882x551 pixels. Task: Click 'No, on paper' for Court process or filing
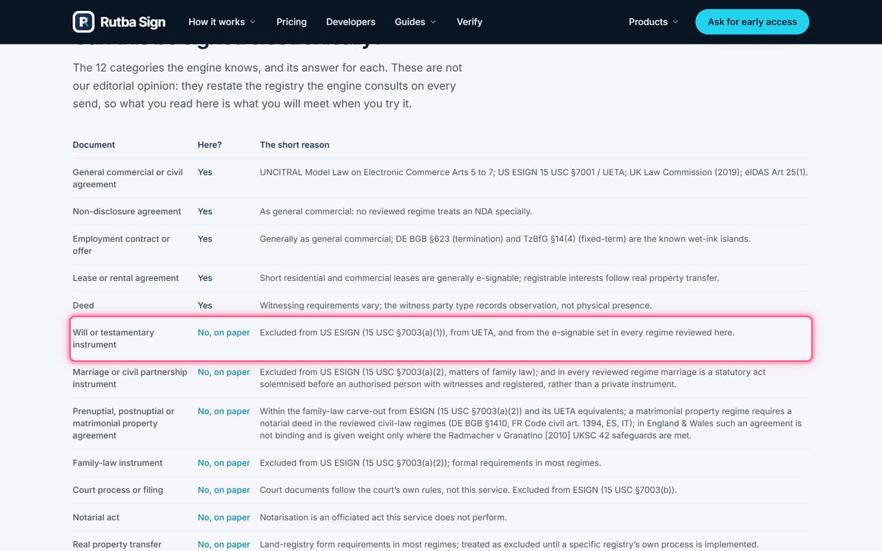click(224, 490)
